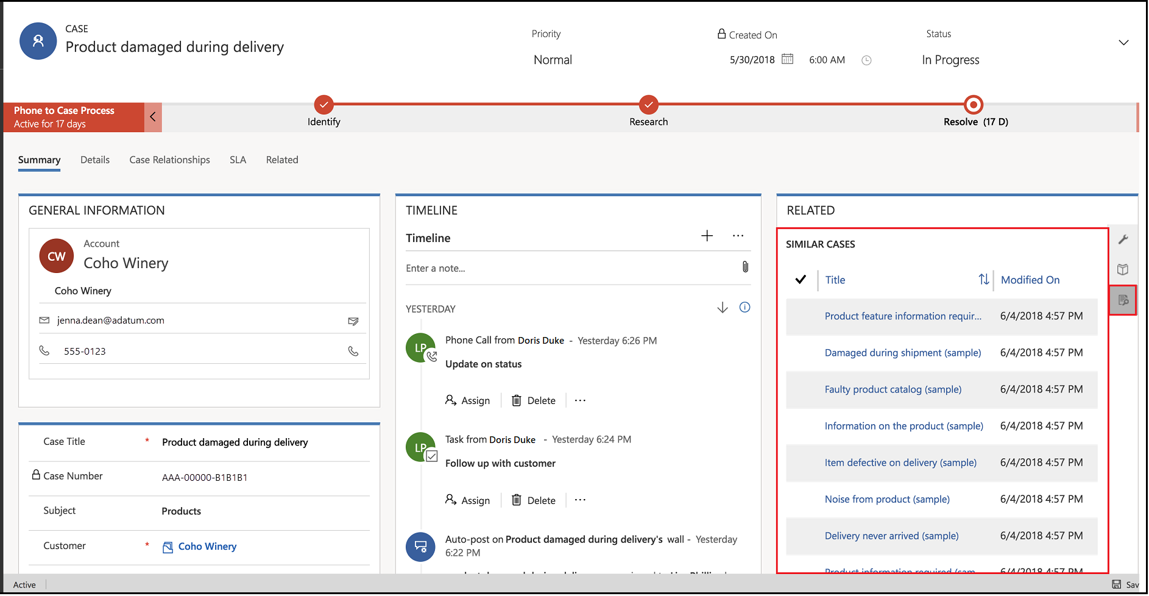Image resolution: width=1149 pixels, height=596 pixels.
Task: Open the Created On calendar date picker
Action: tap(787, 59)
